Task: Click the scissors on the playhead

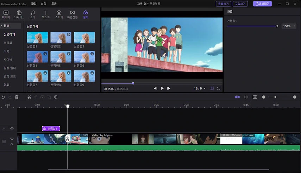Action: pyautogui.click(x=68, y=138)
